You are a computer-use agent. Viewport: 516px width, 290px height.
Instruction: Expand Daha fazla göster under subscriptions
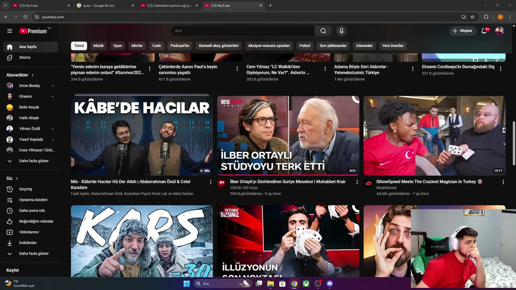pos(31,161)
